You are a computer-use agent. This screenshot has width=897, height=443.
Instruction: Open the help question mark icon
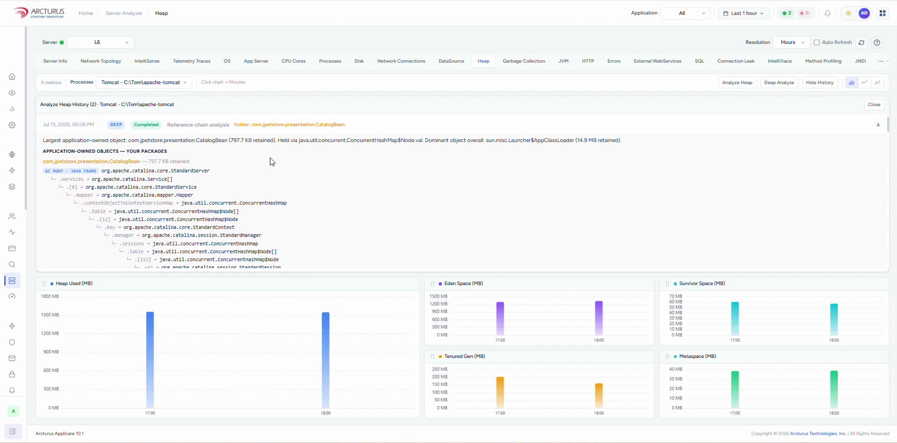pos(877,43)
